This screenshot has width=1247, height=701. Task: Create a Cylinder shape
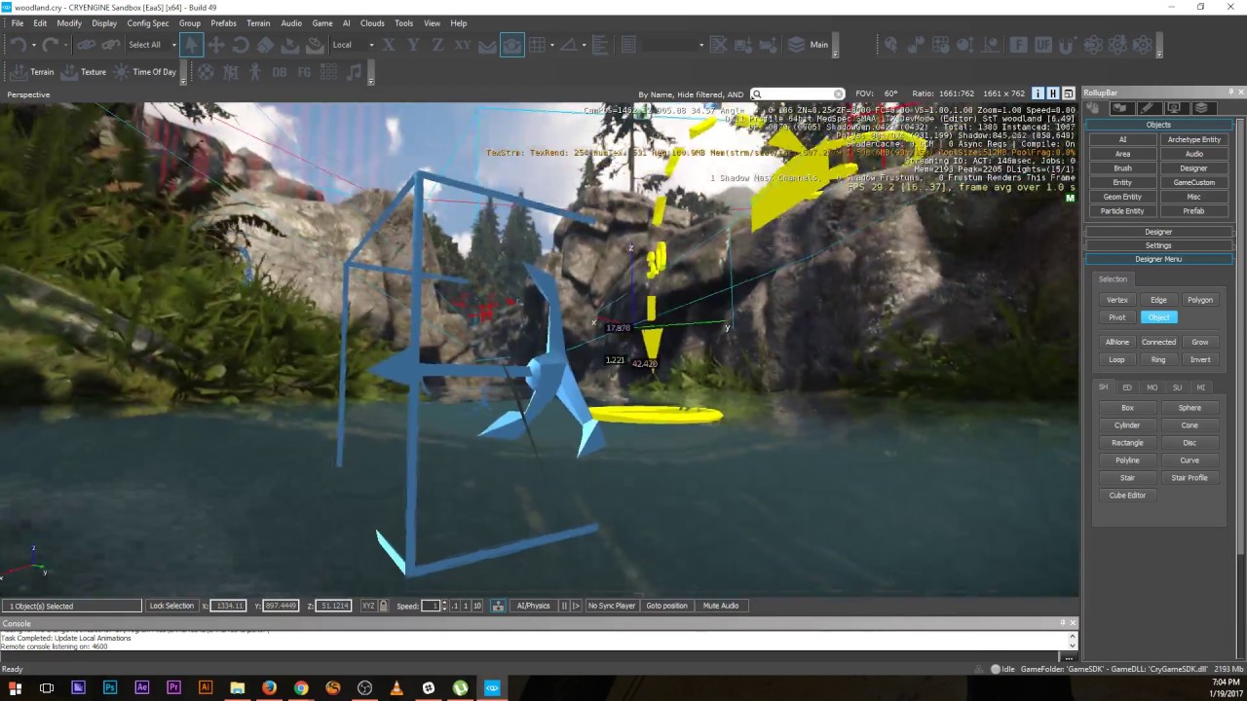[x=1127, y=425]
